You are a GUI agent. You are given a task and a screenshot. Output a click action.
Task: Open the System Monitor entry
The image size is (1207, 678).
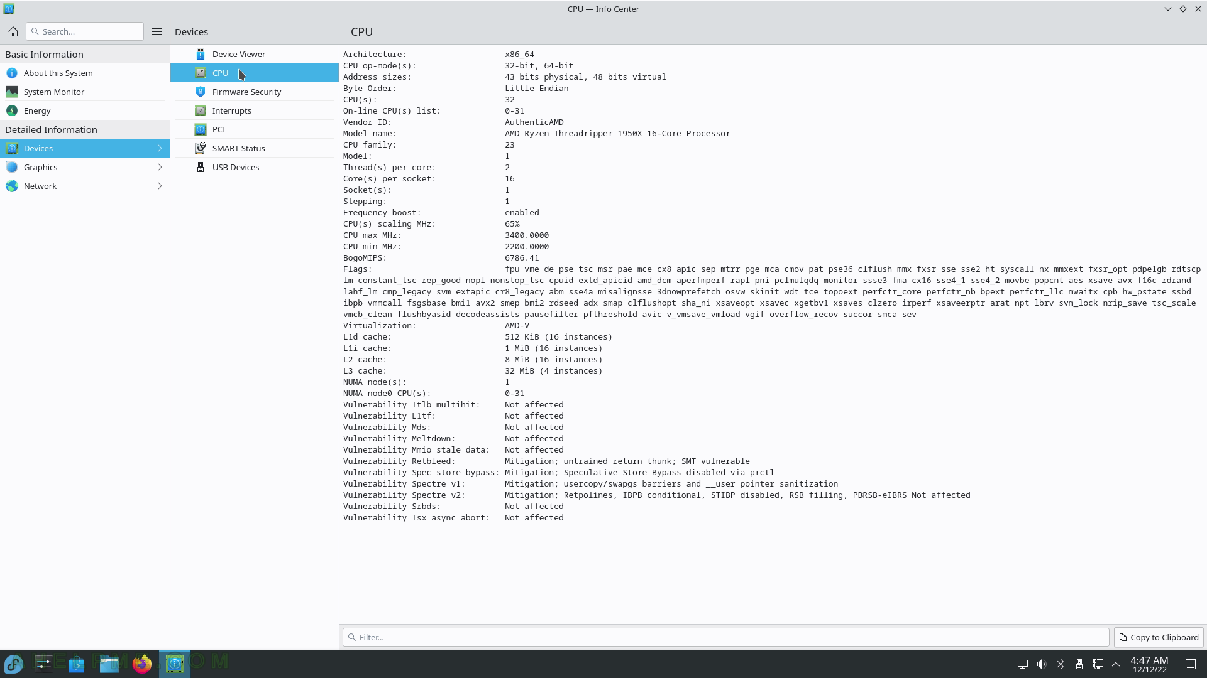[x=85, y=92]
